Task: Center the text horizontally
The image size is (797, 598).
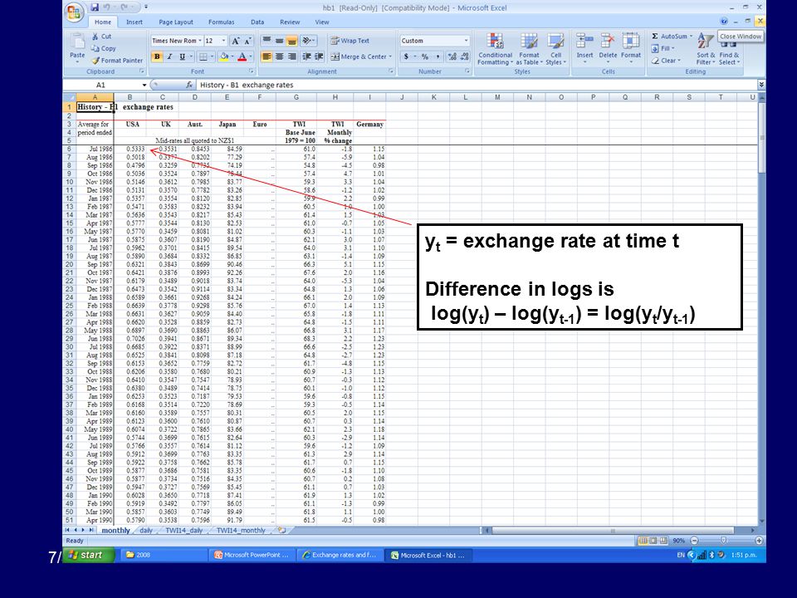Action: pos(279,57)
